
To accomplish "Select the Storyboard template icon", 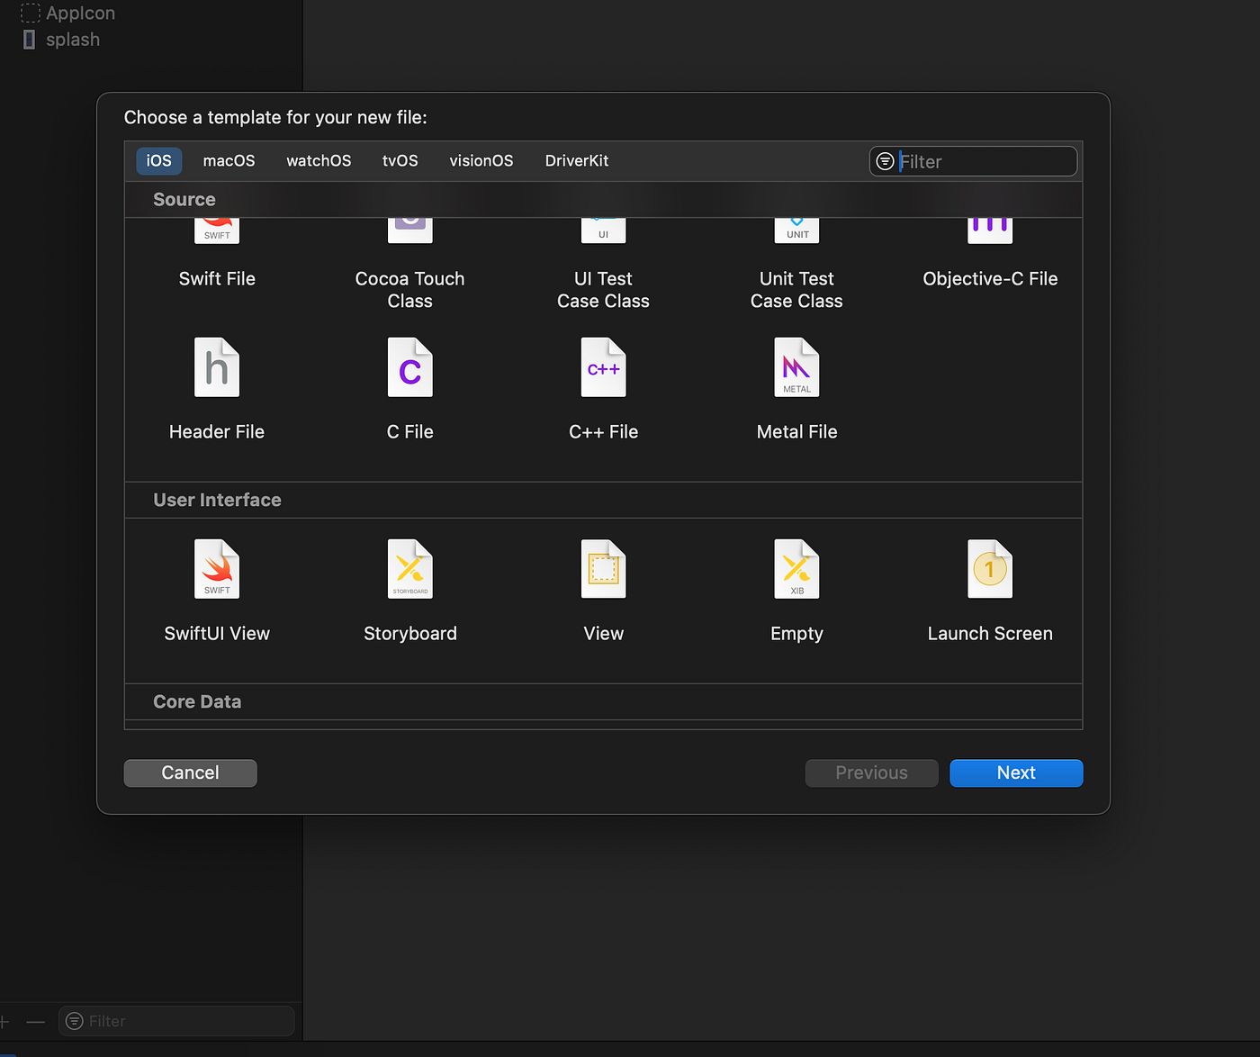I will point(410,569).
